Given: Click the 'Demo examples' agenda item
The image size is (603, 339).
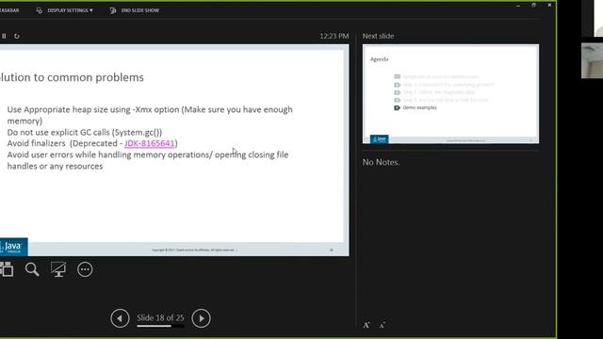Looking at the screenshot, I should pyautogui.click(x=419, y=107).
